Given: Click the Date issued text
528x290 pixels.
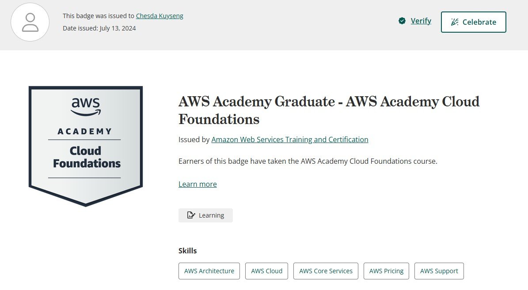Looking at the screenshot, I should coord(99,28).
